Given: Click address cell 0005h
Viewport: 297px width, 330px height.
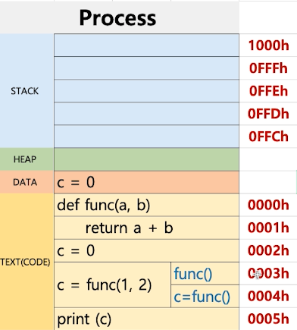Looking at the screenshot, I should 268,319.
